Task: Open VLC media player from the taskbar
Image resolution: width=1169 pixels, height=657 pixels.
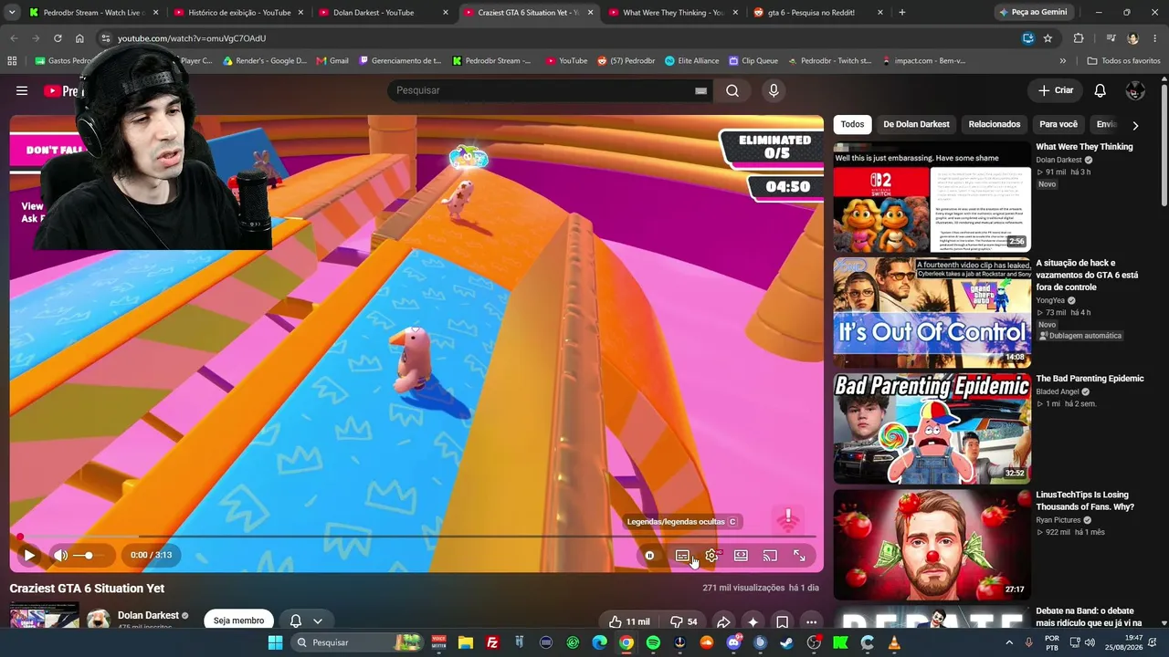Action: click(894, 642)
